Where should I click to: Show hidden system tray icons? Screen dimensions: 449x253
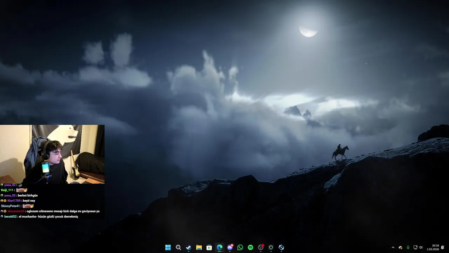click(x=393, y=247)
